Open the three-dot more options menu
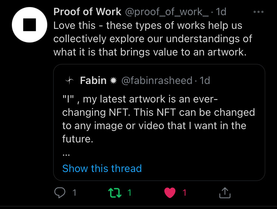This screenshot has height=209, width=277. 259,12
